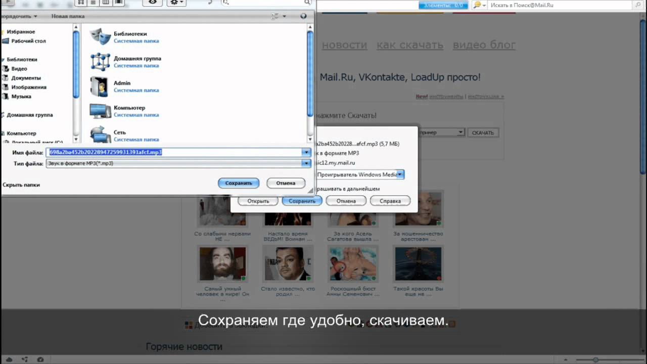
Task: Open the Домашняя группа cube icon in file list
Action: [100, 62]
